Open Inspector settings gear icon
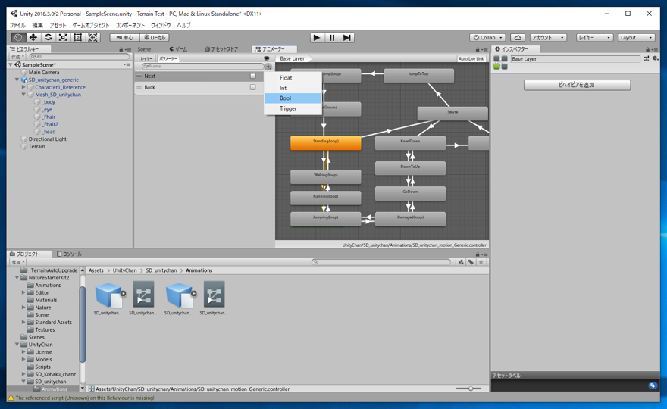The width and height of the screenshot is (667, 409). coord(656,58)
